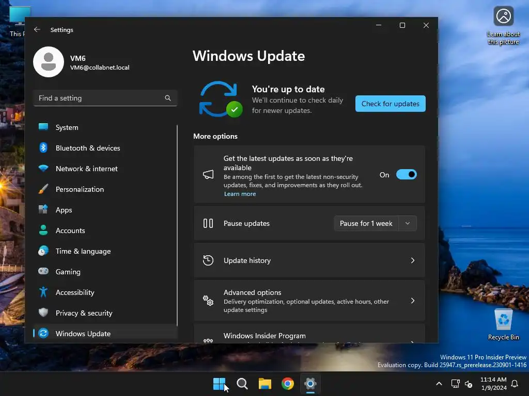Launch Google Chrome from taskbar

click(288, 383)
